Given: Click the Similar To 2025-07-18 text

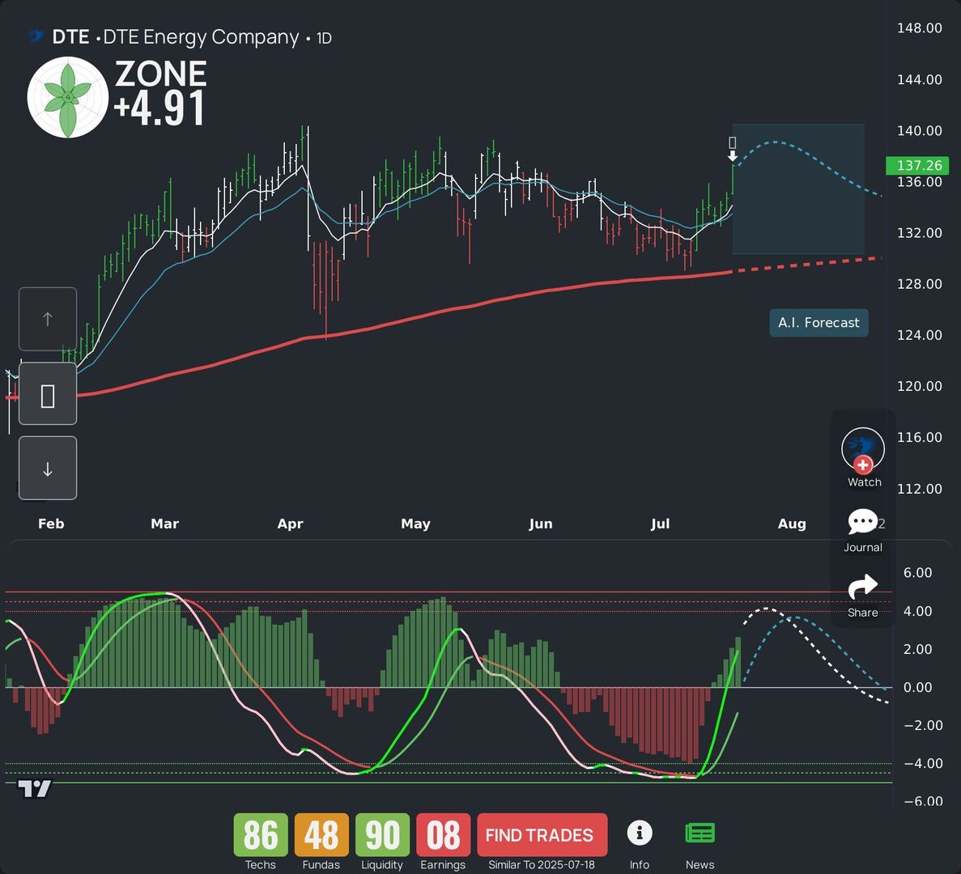Looking at the screenshot, I should click(x=541, y=865).
